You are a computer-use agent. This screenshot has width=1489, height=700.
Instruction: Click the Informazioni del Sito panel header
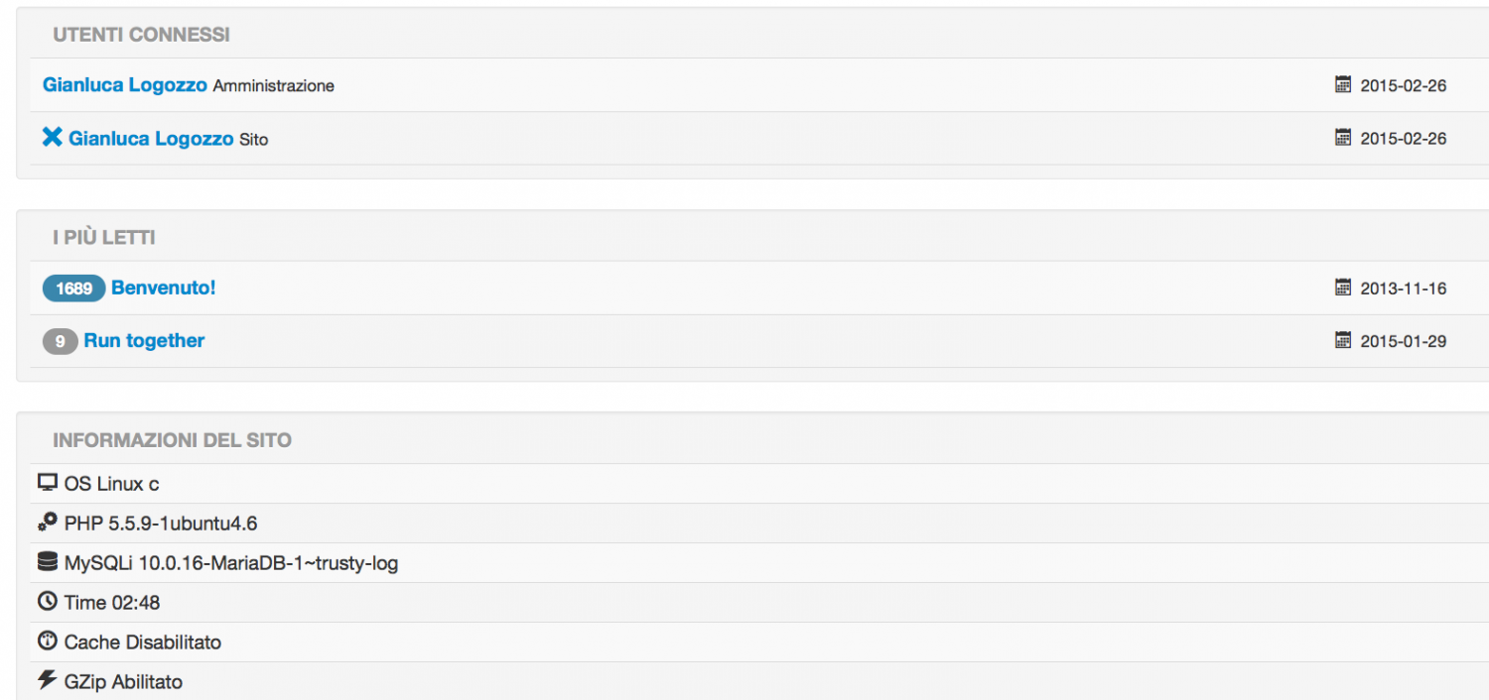tap(172, 440)
